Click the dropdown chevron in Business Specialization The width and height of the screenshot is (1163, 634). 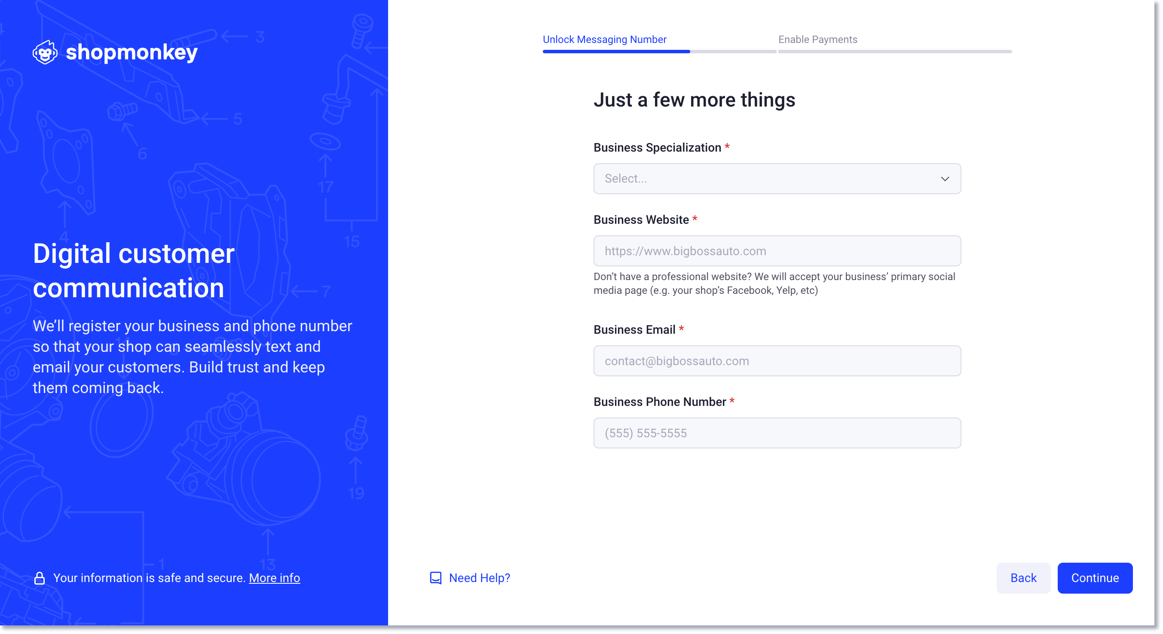coord(945,179)
